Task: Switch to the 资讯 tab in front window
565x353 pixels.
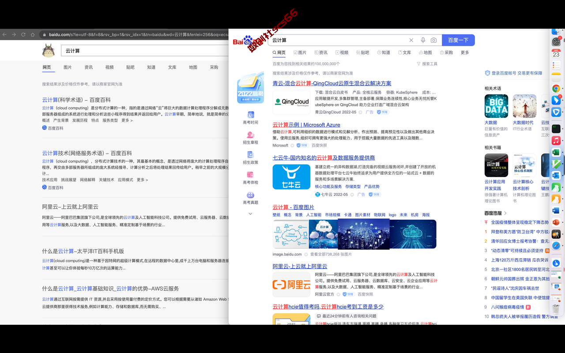Action: tap(321, 53)
